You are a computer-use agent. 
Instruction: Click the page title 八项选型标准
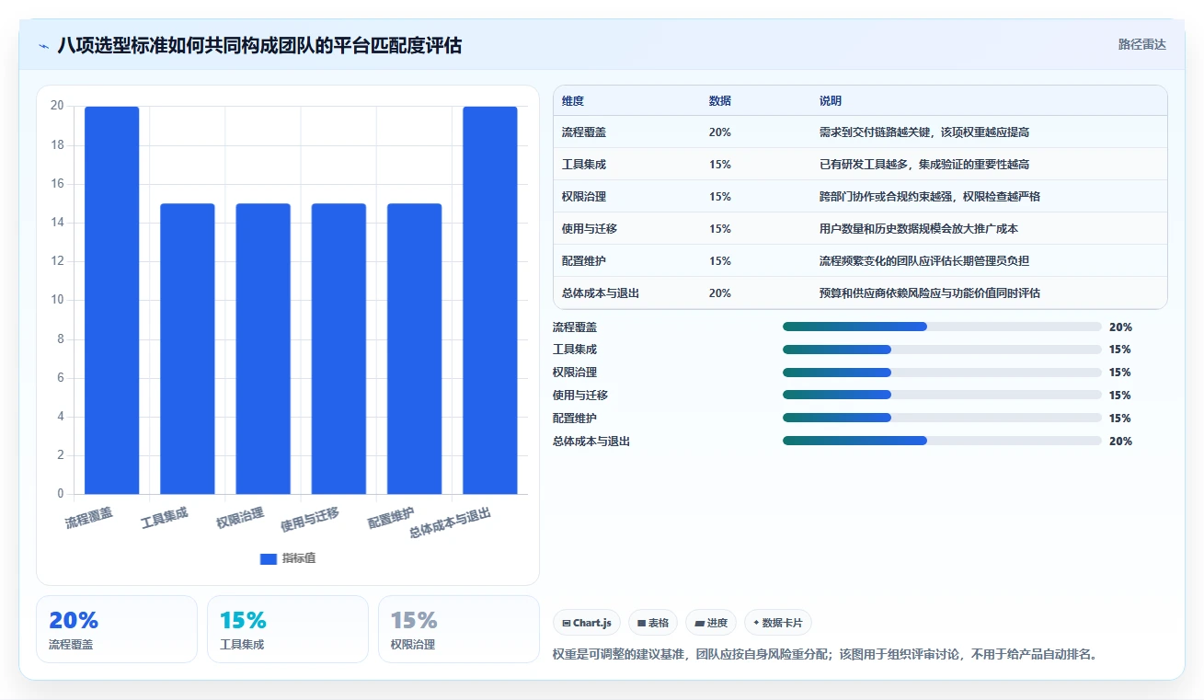[x=259, y=45]
